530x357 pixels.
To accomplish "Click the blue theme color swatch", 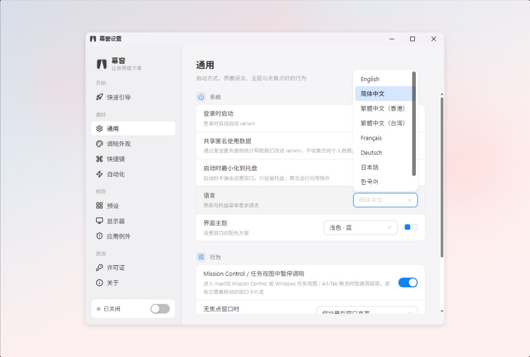I will [x=407, y=227].
